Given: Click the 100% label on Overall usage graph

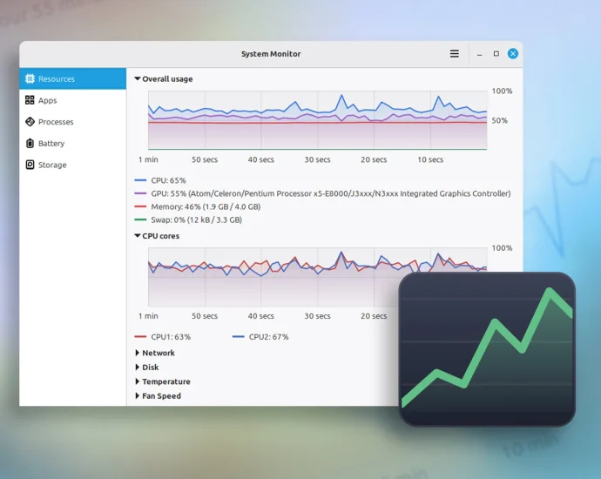Looking at the screenshot, I should (x=502, y=91).
